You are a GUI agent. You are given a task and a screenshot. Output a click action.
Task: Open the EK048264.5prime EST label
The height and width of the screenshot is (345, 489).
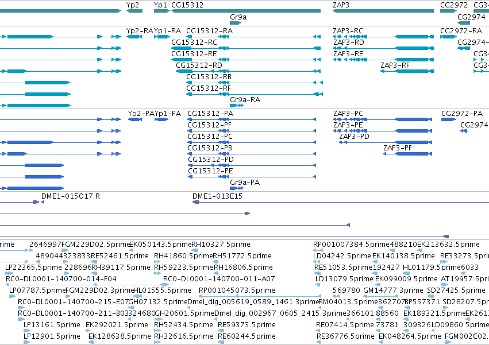tap(410, 336)
